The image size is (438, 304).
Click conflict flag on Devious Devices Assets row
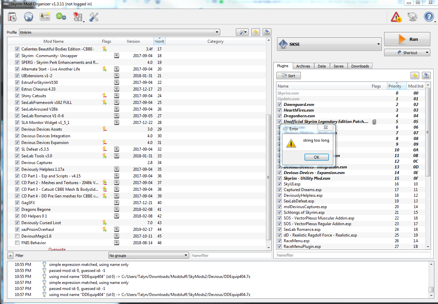104,129
